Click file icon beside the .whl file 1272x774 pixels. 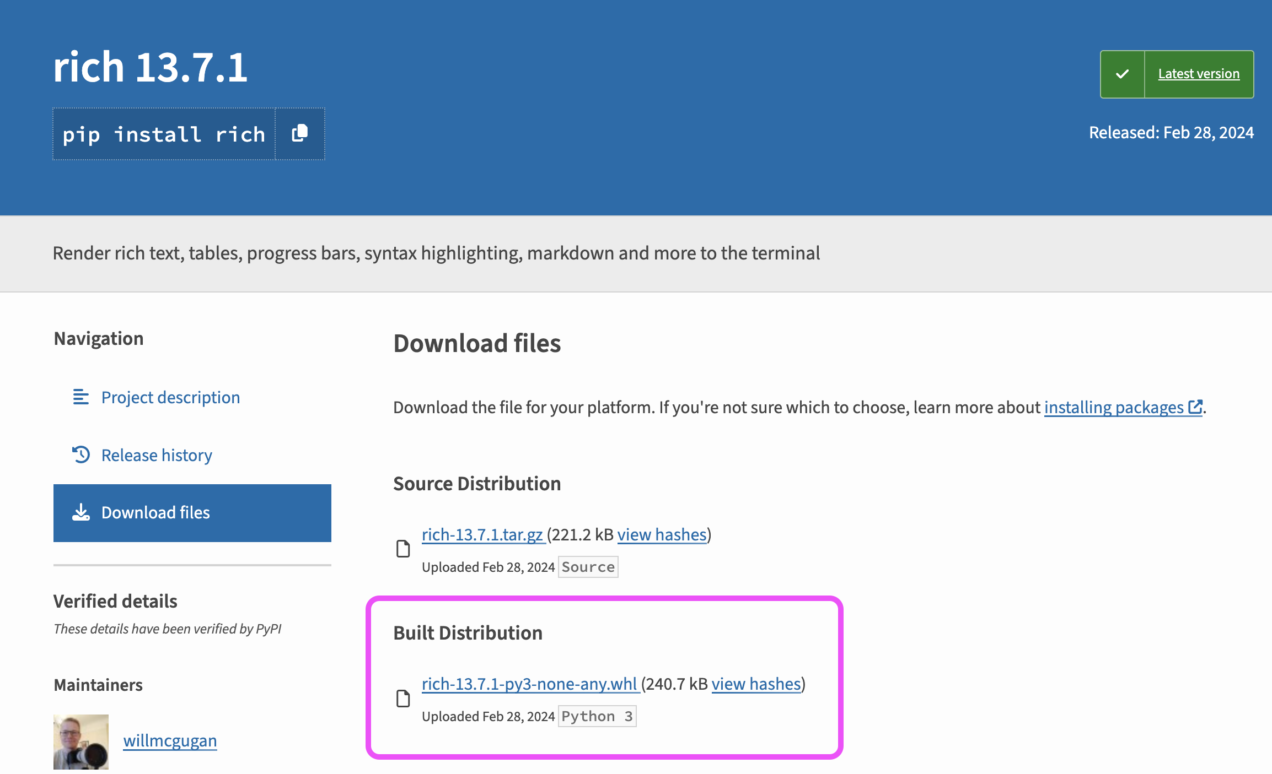(x=403, y=699)
